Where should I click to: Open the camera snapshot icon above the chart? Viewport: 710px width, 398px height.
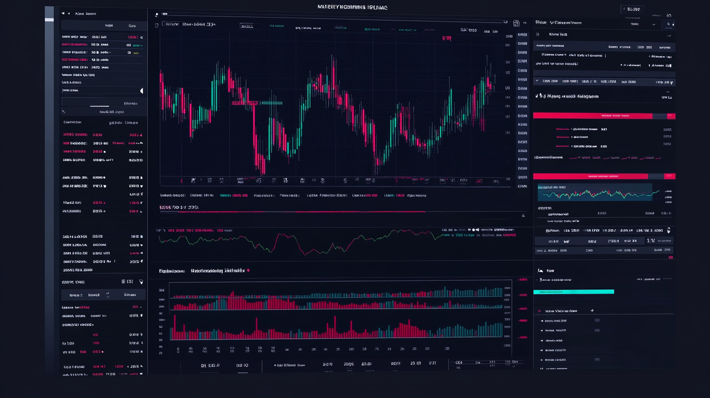[516, 22]
